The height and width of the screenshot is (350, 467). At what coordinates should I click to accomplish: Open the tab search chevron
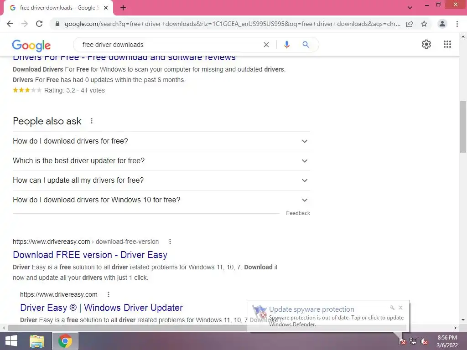coord(410,8)
